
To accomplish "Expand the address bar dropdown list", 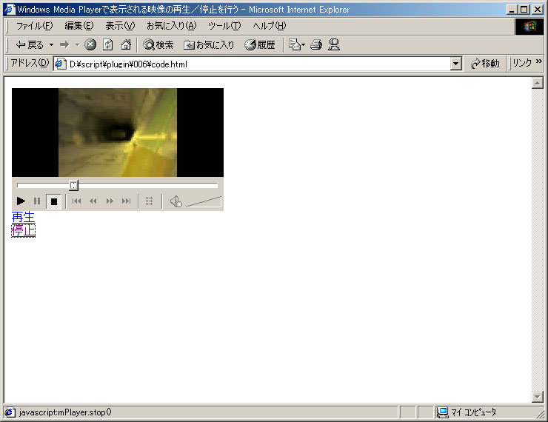I will (455, 64).
